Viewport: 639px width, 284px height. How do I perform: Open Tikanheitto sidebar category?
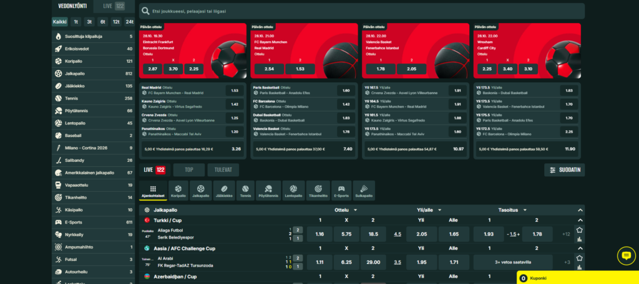94,198
